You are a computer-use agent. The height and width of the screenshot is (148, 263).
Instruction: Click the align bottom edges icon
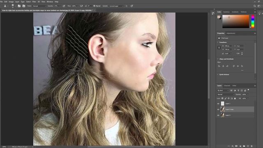point(242,66)
